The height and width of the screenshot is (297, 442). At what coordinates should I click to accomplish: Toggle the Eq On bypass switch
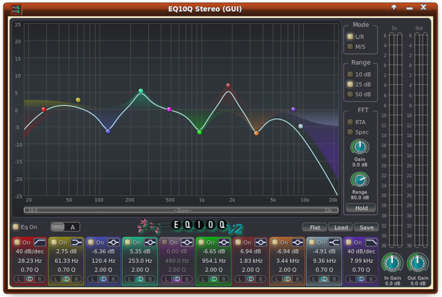(x=15, y=226)
